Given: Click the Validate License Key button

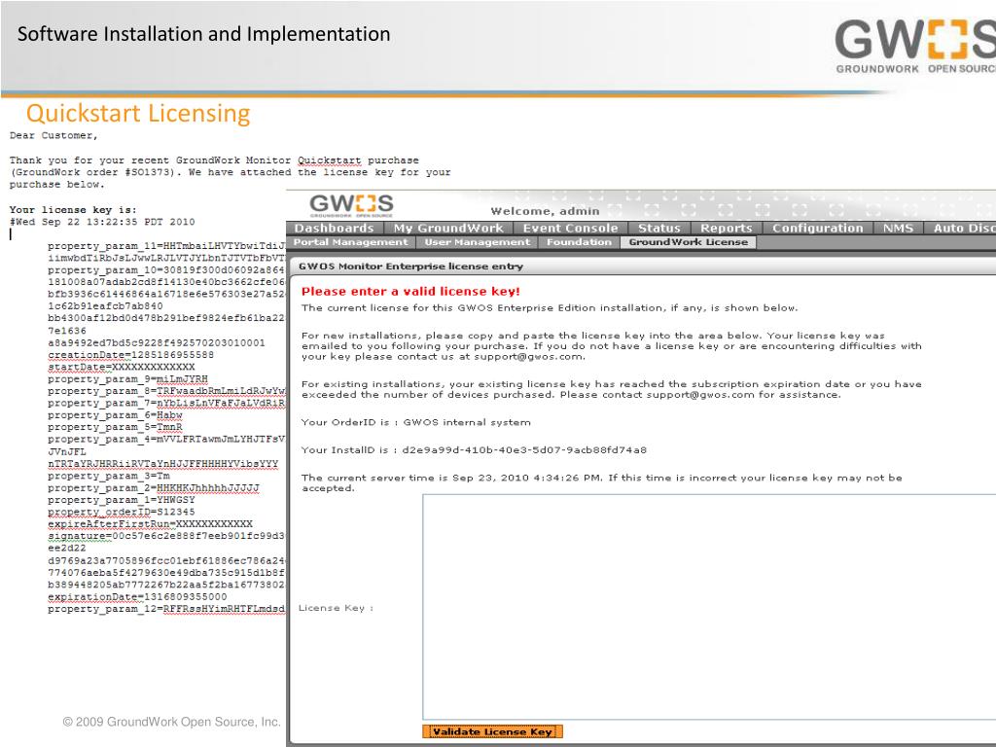Looking at the screenshot, I should (492, 731).
